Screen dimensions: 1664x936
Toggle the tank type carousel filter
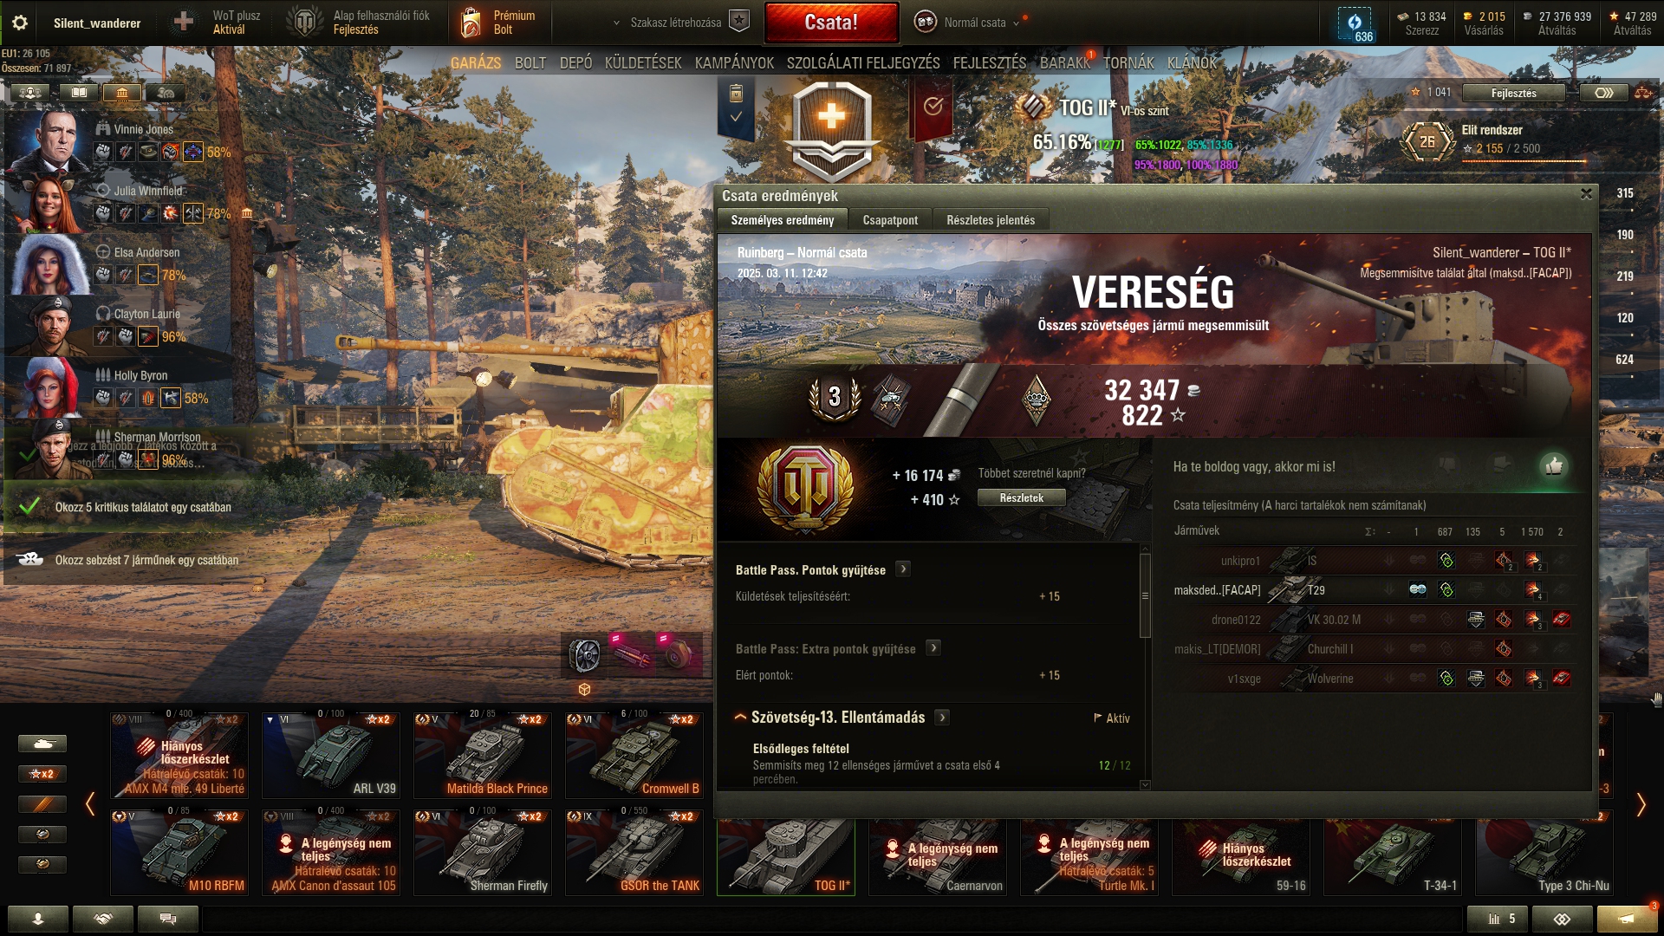[x=42, y=744]
